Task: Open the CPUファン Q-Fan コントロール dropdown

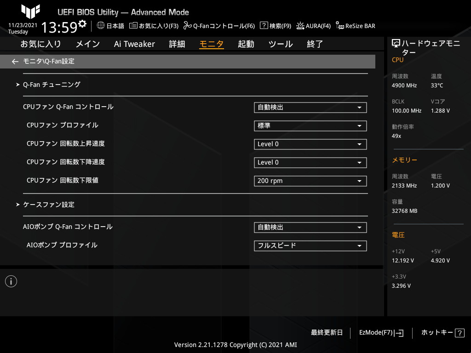Action: click(x=310, y=108)
